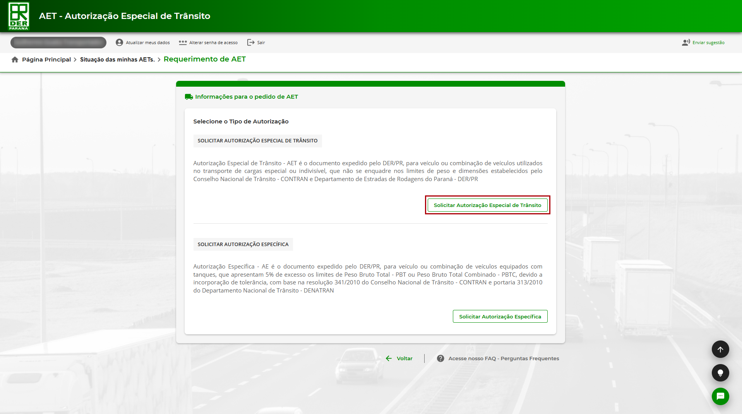742x414 pixels.
Task: Click SOLICITAR AUTORIZAÇÃO ESPECÍFICA label
Action: 243,245
